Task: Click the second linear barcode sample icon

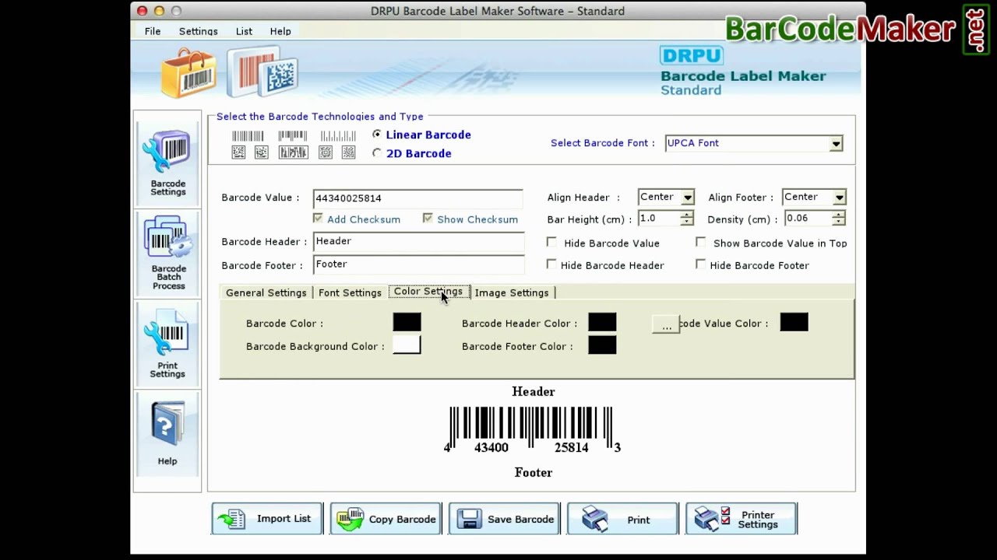Action: pyautogui.click(x=293, y=136)
